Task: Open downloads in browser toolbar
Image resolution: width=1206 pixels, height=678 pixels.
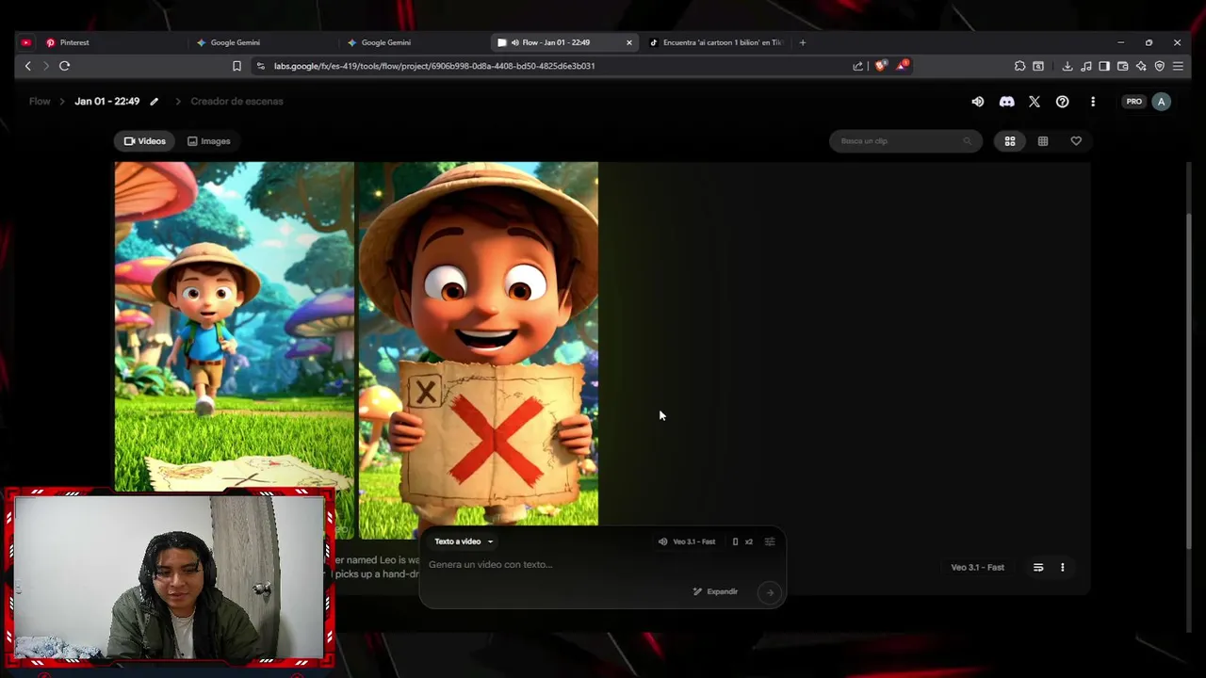Action: (1067, 66)
